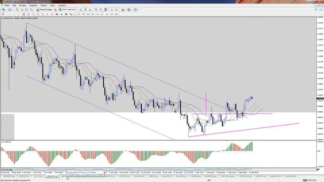Viewport: 324px width, 182px height.
Task: Open the Вставка menu
Action: click(22, 5)
